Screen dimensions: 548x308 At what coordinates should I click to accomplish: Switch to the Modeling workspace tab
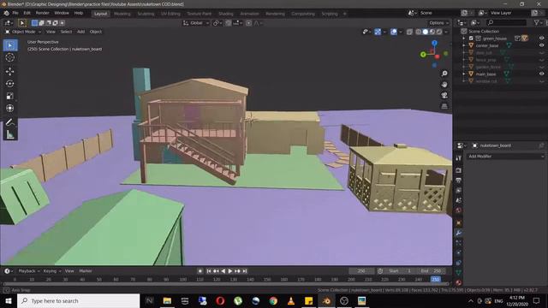[x=122, y=14]
